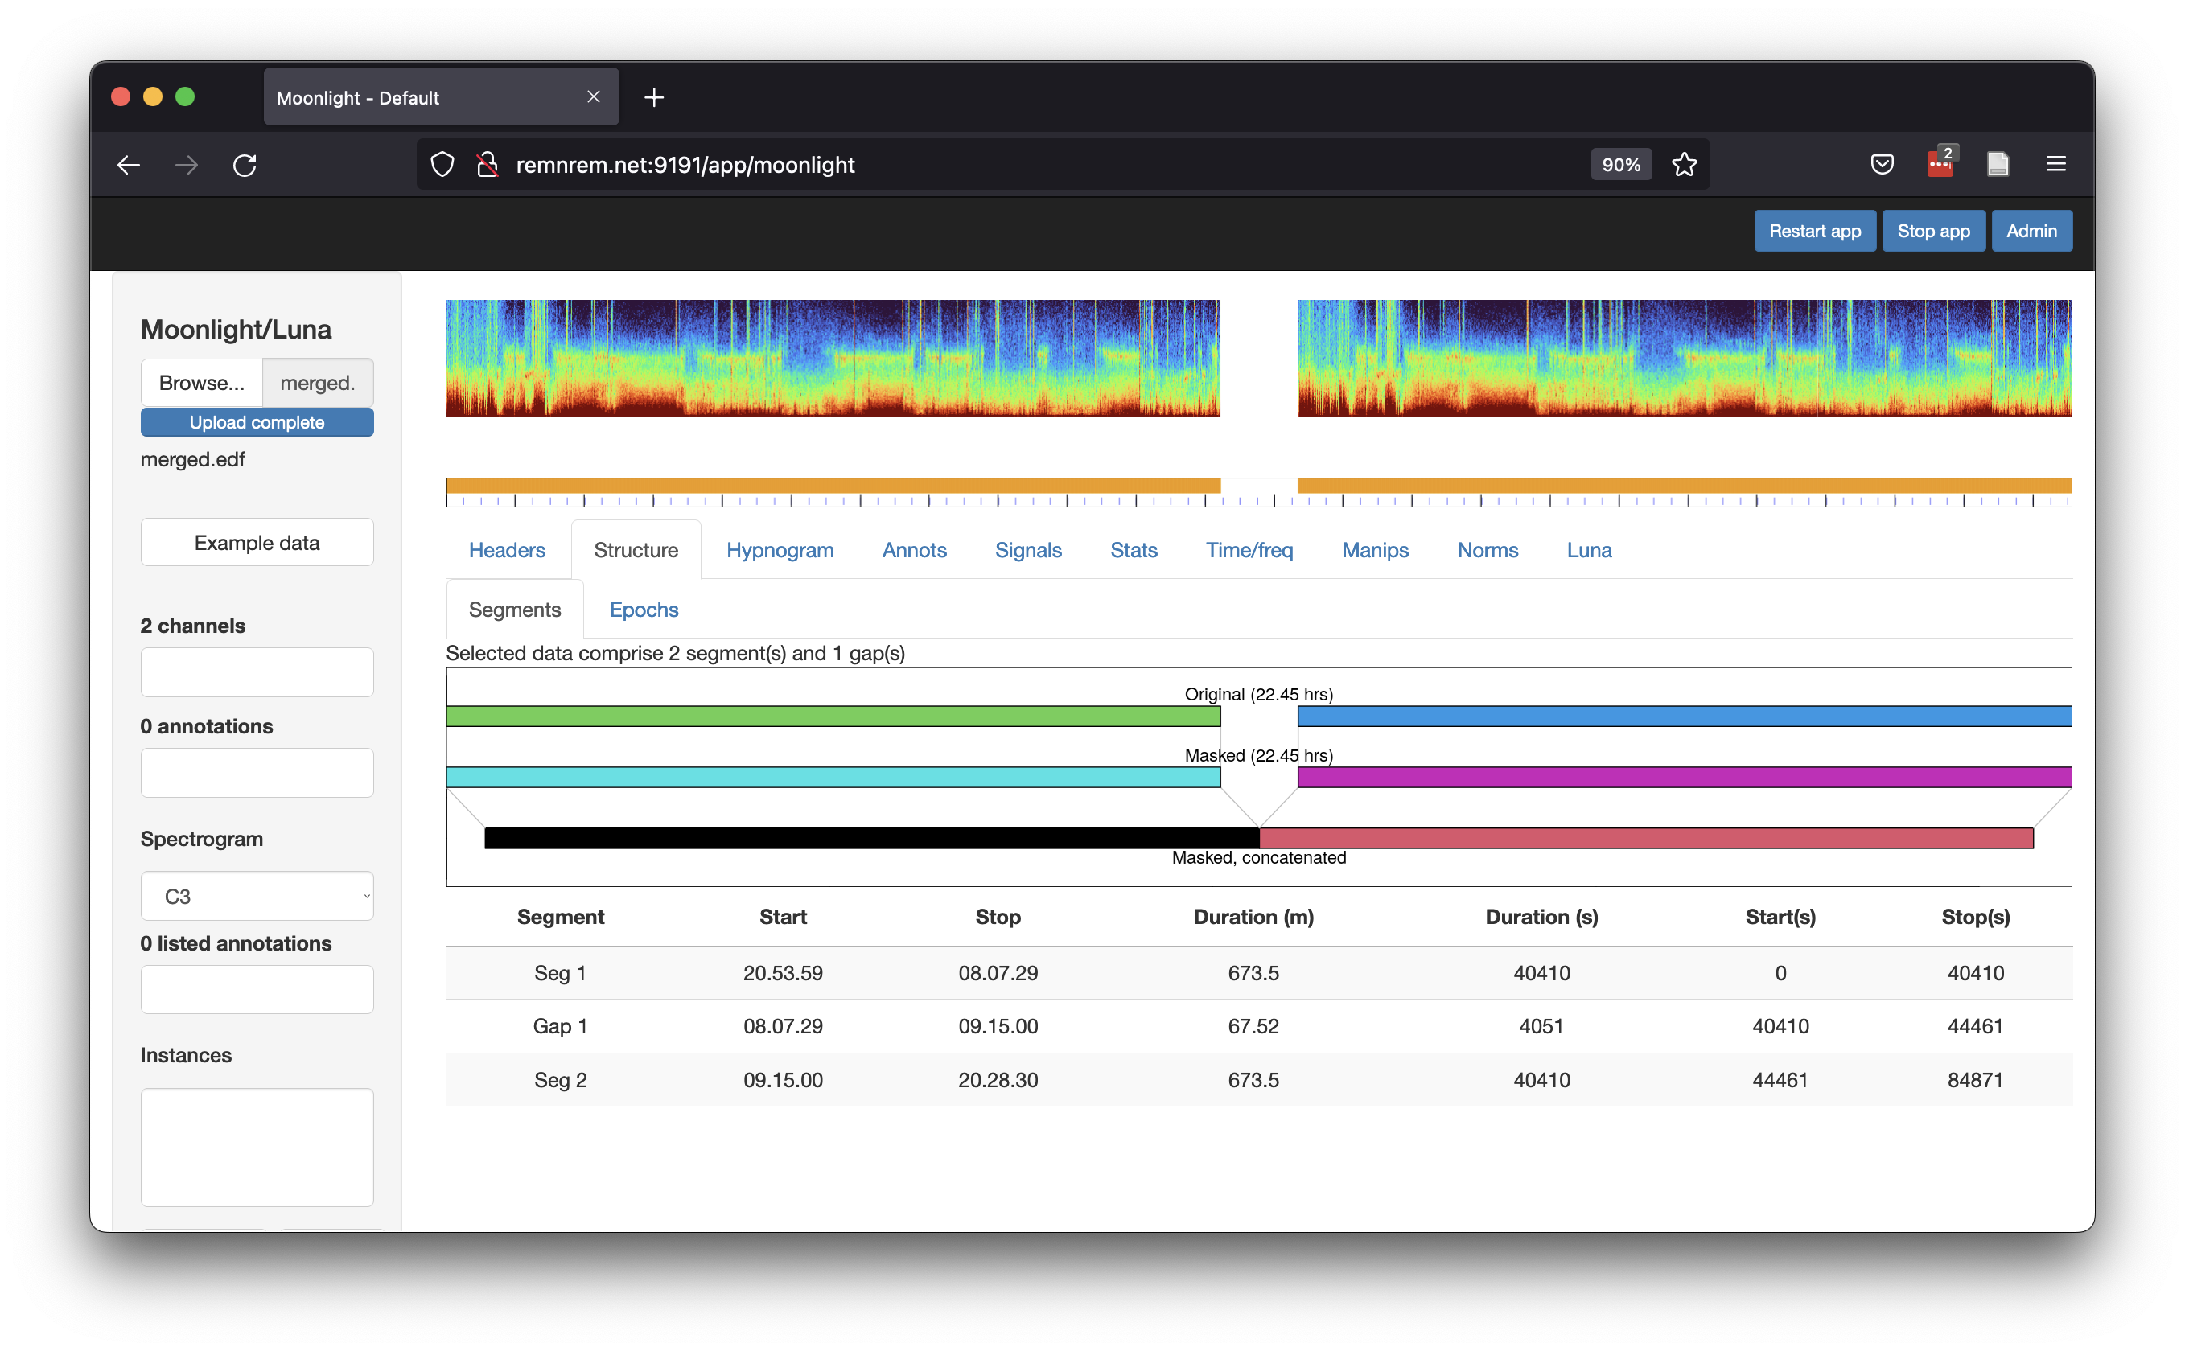Click the browser back arrow
2185x1351 pixels.
(x=129, y=164)
